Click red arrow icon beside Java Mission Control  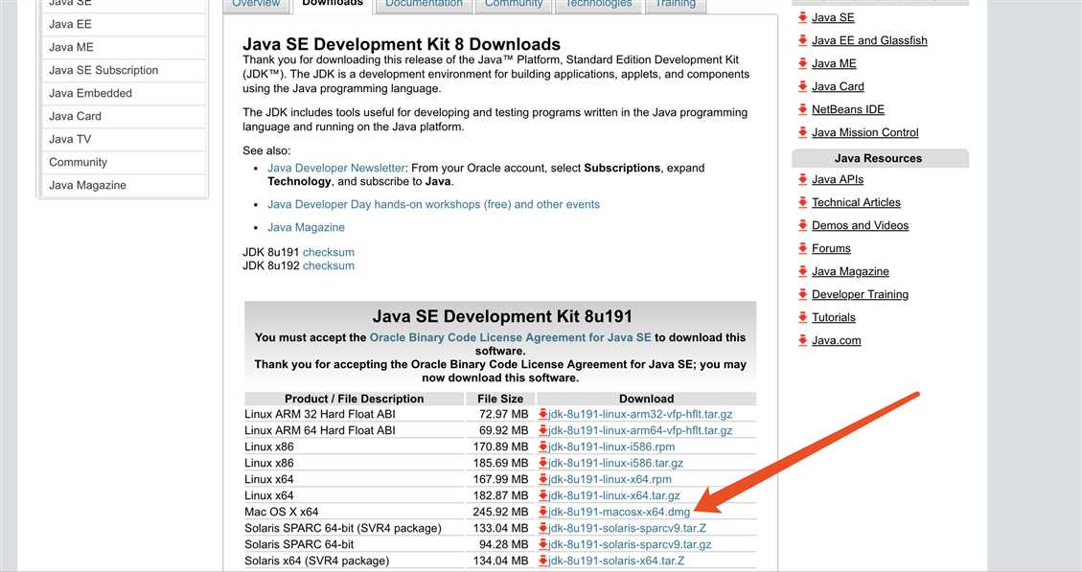point(803,132)
